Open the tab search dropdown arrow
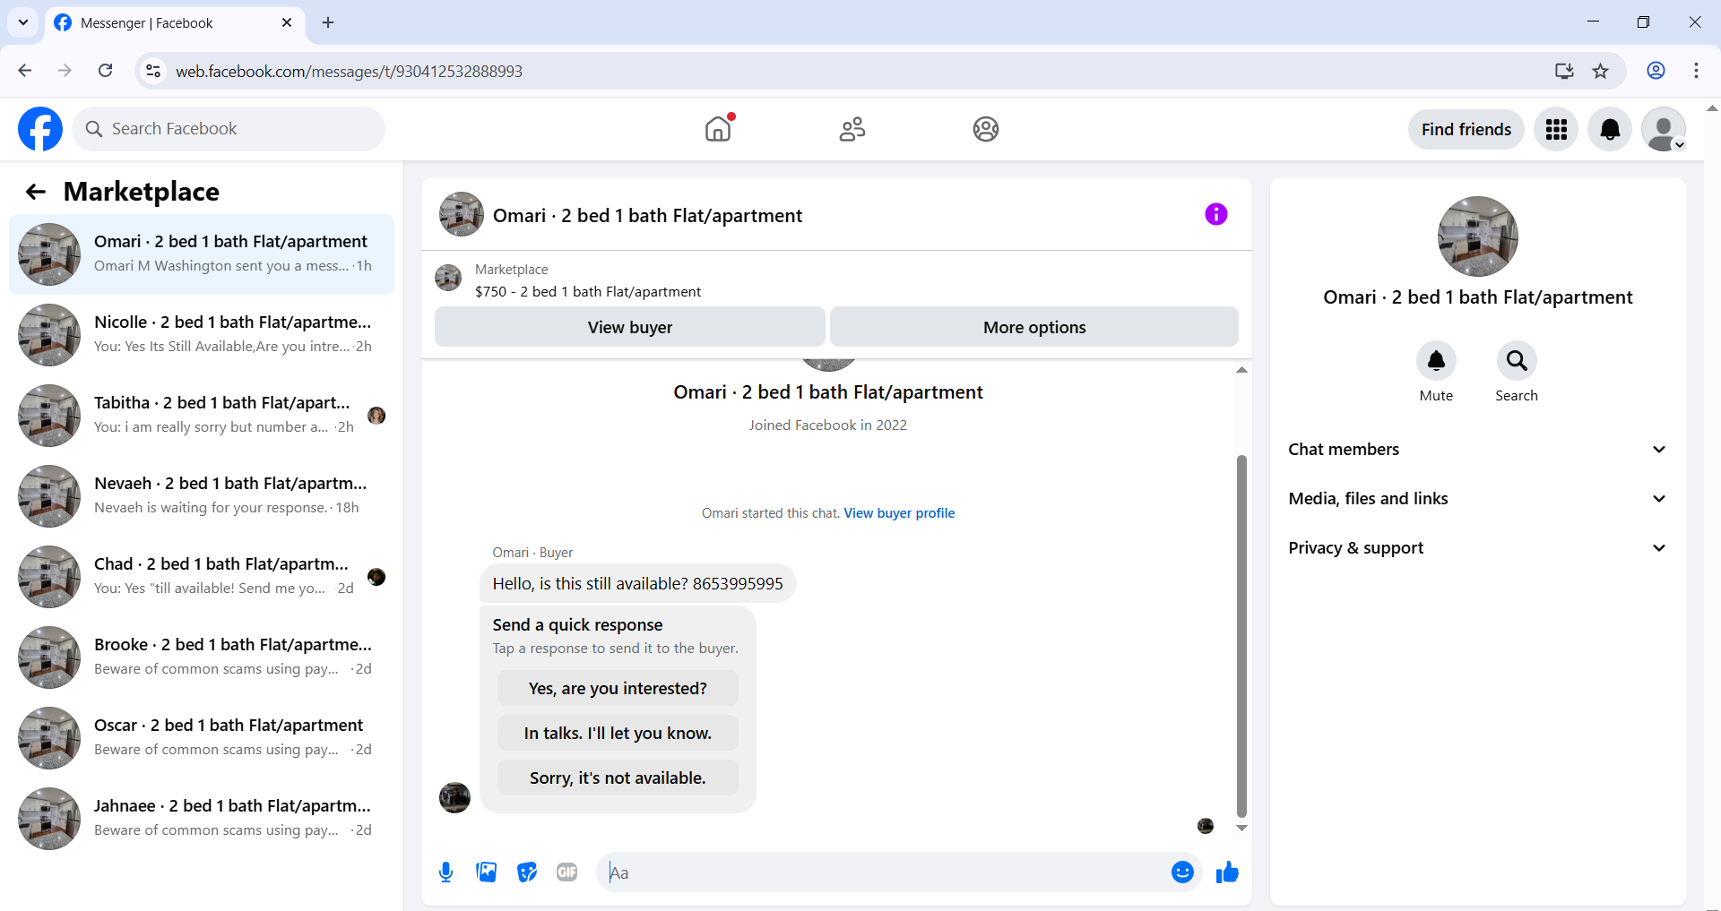 click(x=23, y=22)
